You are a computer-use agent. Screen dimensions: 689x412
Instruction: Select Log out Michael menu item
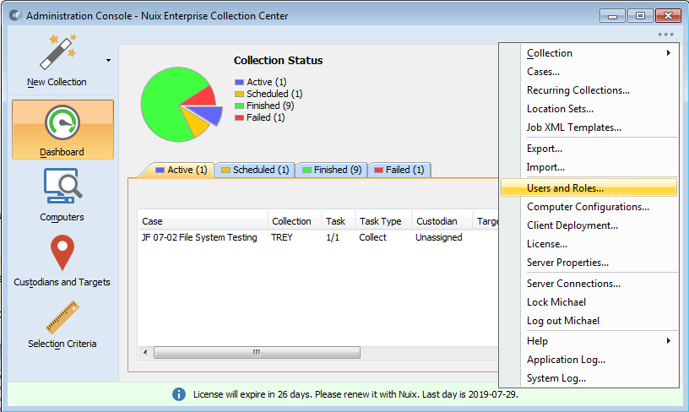(589, 321)
